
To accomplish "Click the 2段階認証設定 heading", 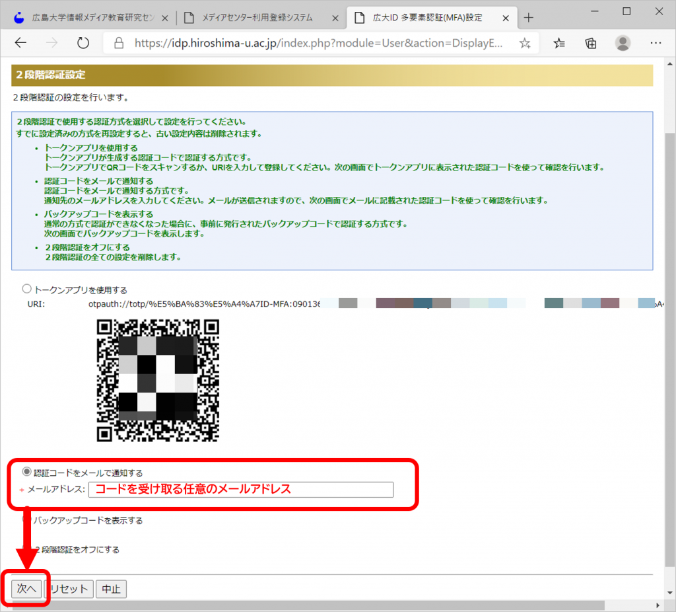I will pyautogui.click(x=51, y=75).
